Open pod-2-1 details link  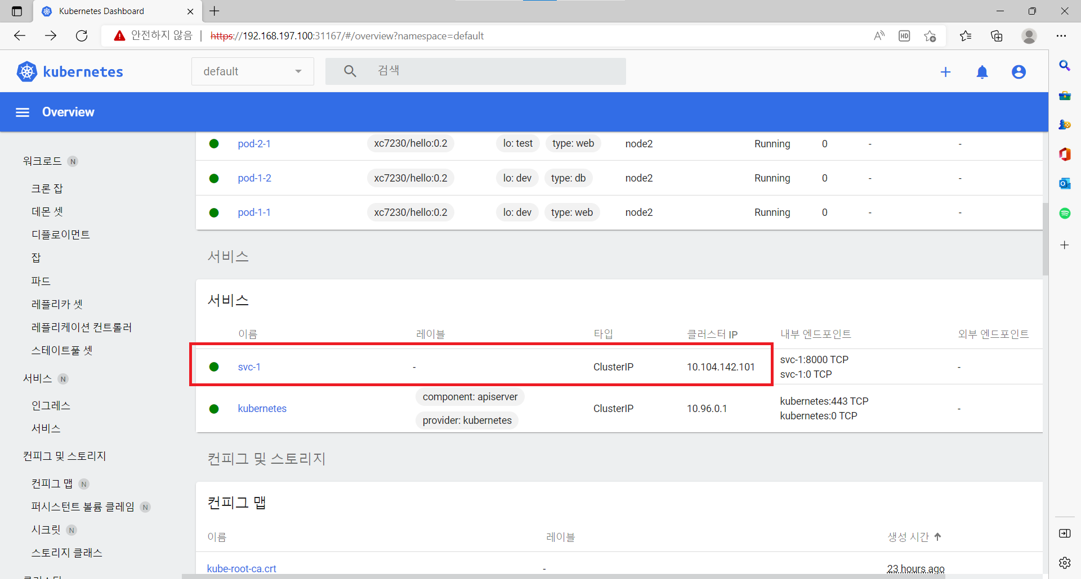(254, 144)
